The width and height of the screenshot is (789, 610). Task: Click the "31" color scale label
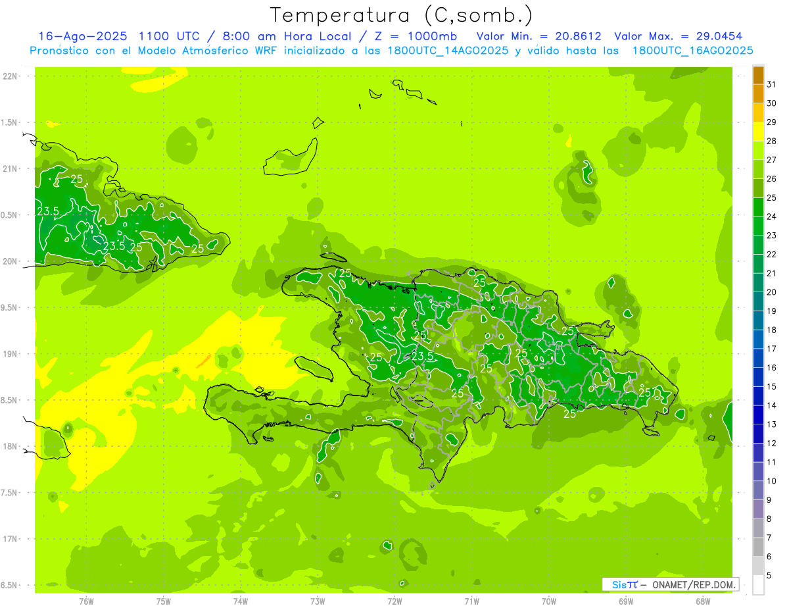click(x=772, y=84)
